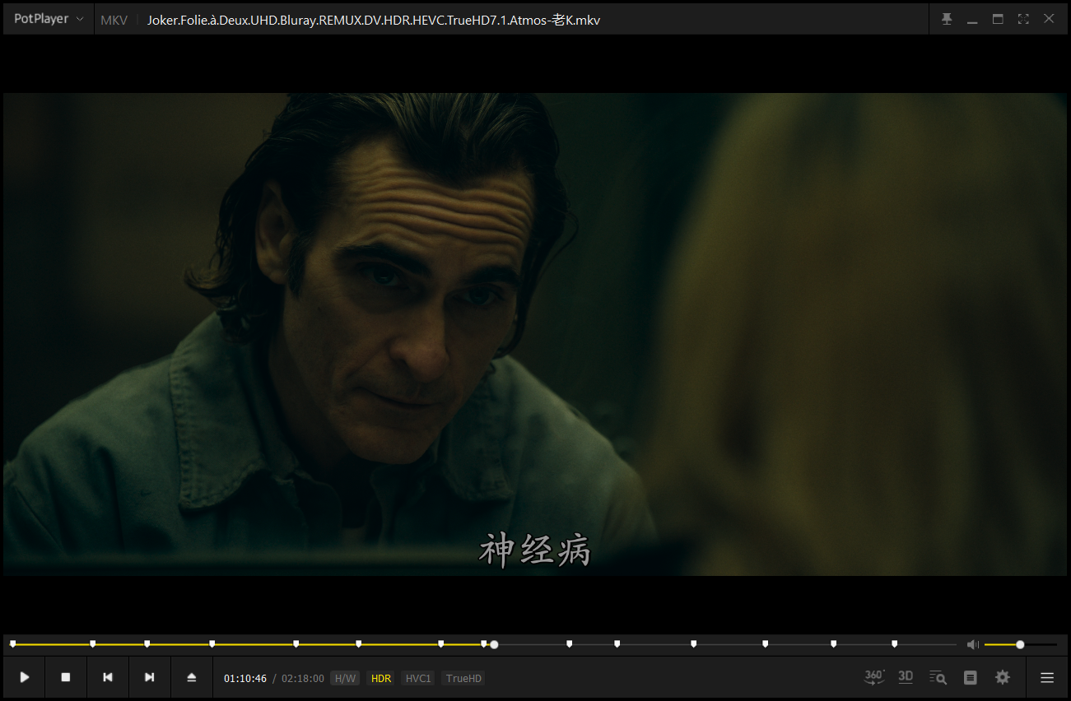The width and height of the screenshot is (1071, 701).
Task: Enter fullscreen mode using title bar icon
Action: pos(1023,19)
